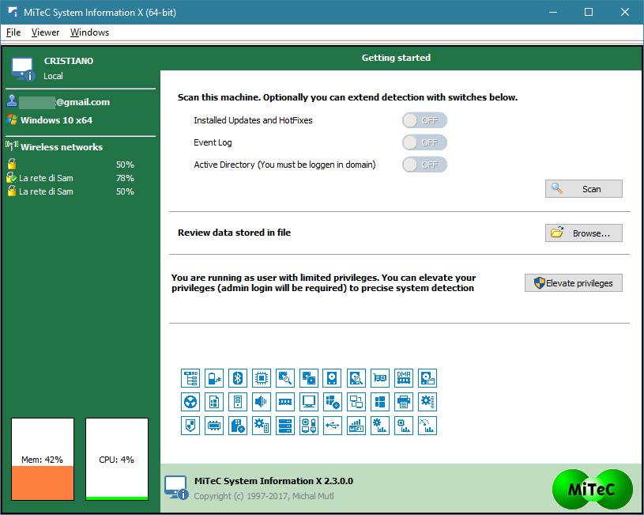
Task: Enable Installed Updates and HotFixes switch
Action: (x=424, y=120)
